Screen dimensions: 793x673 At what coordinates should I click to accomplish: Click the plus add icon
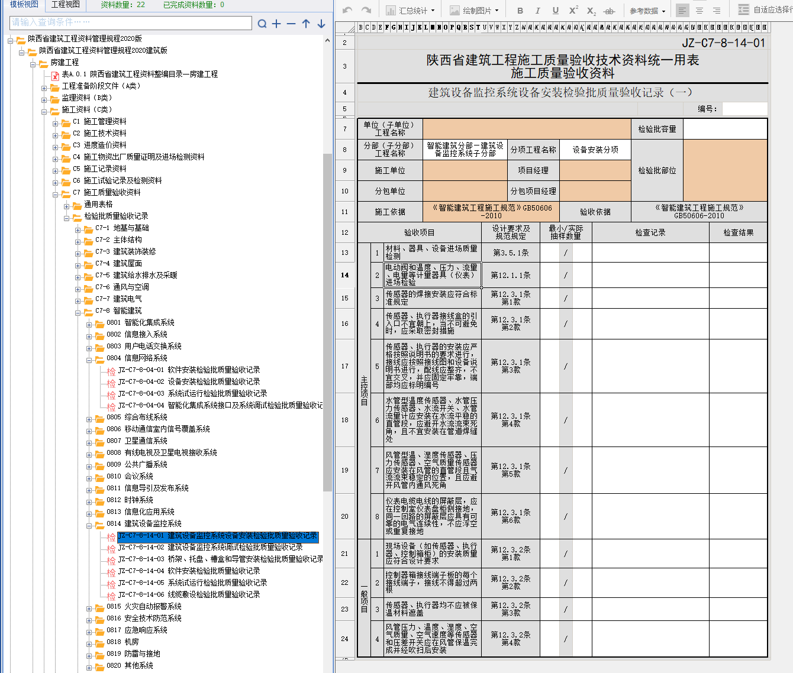click(276, 24)
